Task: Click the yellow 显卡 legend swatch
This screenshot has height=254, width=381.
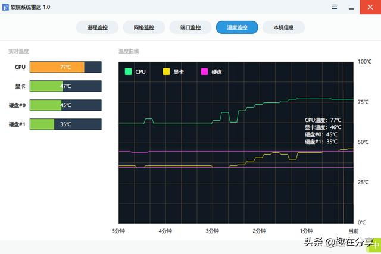Action: (x=166, y=71)
